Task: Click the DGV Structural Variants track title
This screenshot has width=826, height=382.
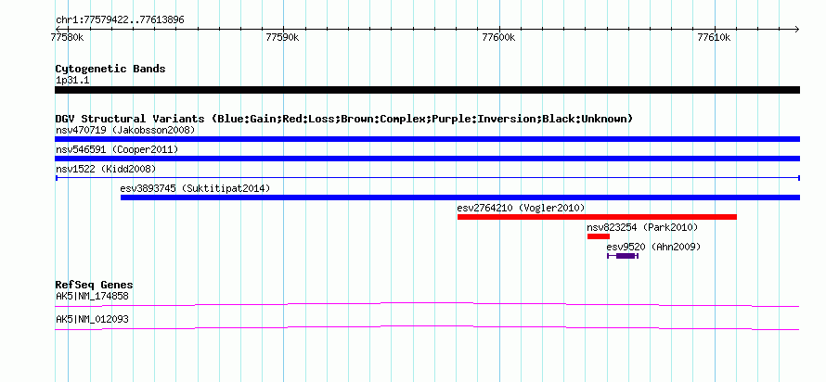Action: 344,119
